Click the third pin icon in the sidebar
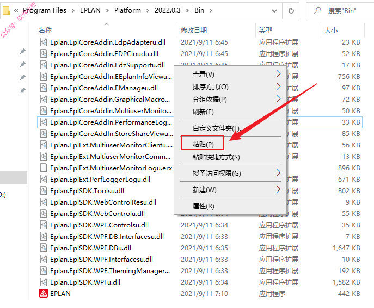Image resolution: width=374 pixels, height=308 pixels. [23, 77]
